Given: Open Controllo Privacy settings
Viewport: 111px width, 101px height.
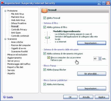Looking at the screenshot, I should pos(19,30).
